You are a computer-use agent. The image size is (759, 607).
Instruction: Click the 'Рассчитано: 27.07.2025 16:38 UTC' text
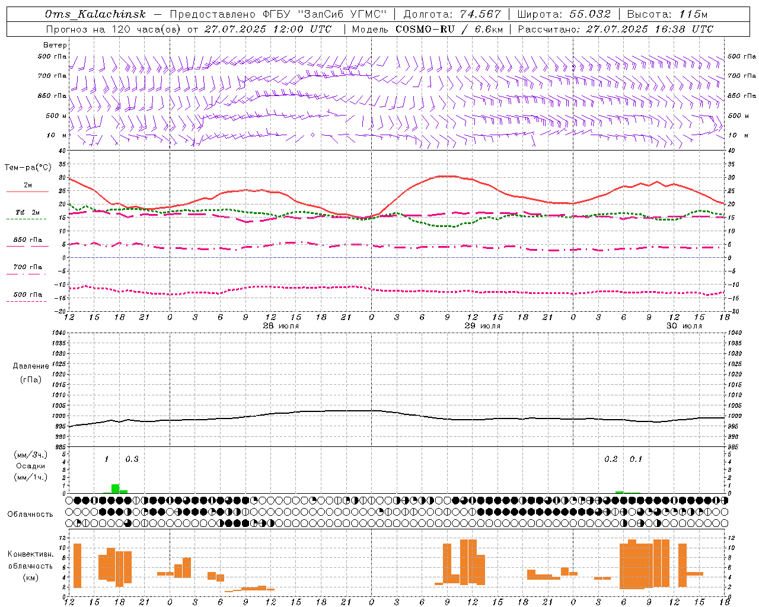tap(616, 29)
